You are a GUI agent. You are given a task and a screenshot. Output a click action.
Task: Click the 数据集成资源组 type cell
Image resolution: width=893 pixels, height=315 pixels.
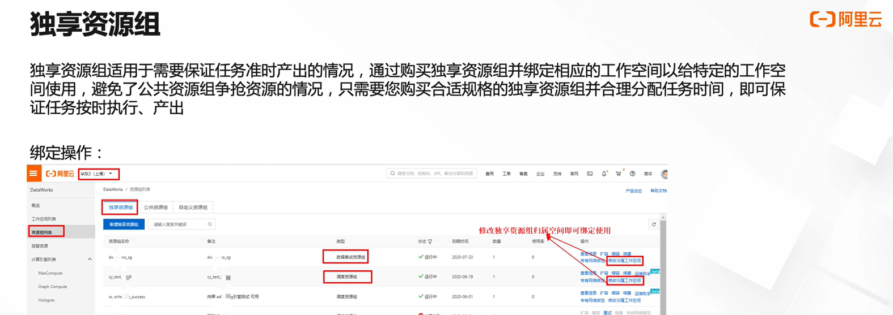pyautogui.click(x=351, y=257)
